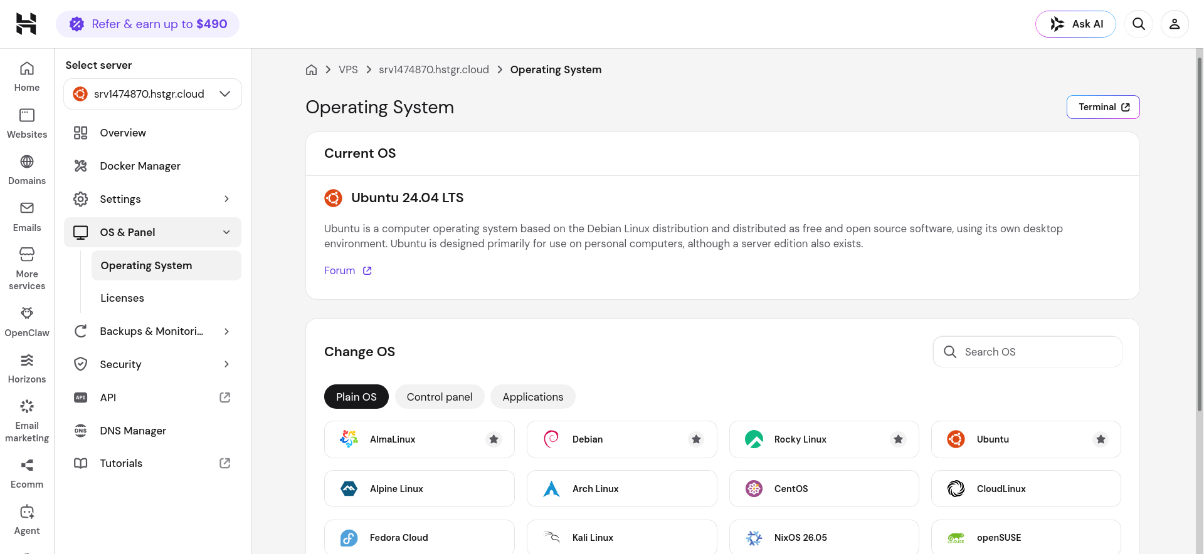Select the Arch Linux card

click(622, 489)
